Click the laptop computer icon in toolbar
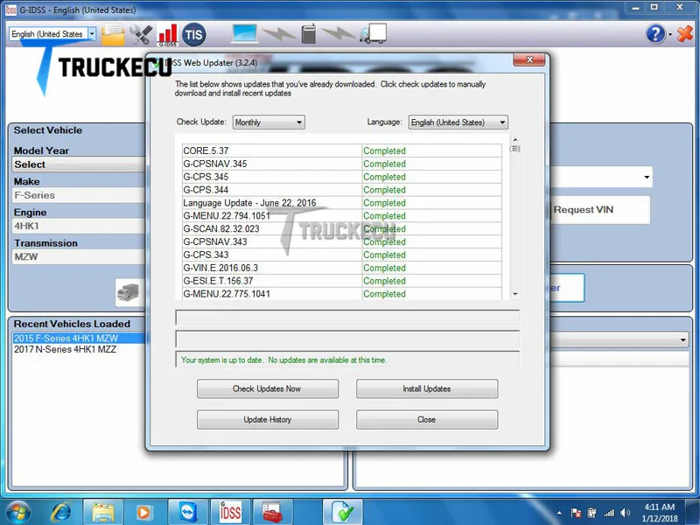This screenshot has height=525, width=700. coord(244,33)
